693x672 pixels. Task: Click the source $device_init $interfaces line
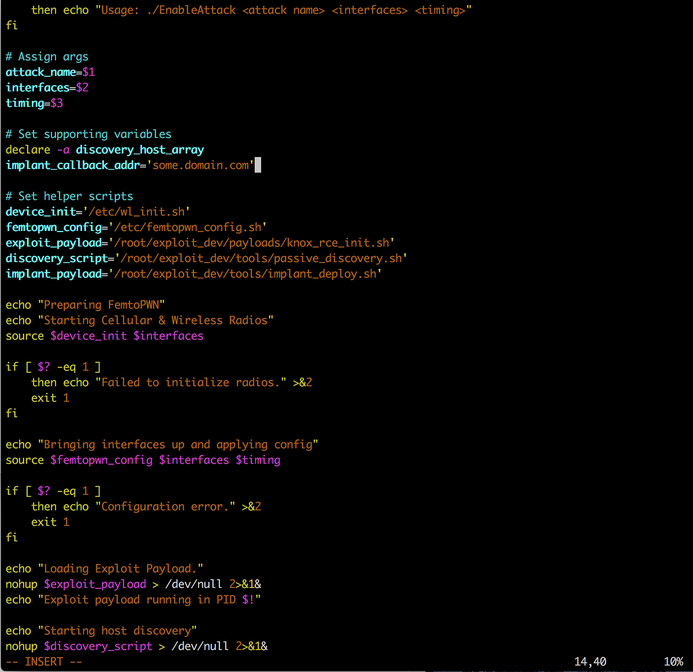[105, 336]
